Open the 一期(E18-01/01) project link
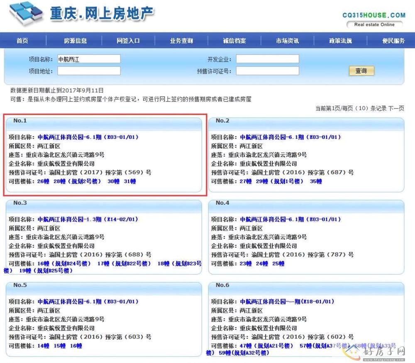Image resolution: width=415 pixels, height=363 pixels. 287,301
